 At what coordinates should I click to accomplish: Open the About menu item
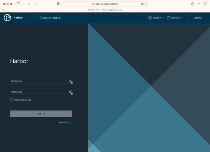click(198, 18)
